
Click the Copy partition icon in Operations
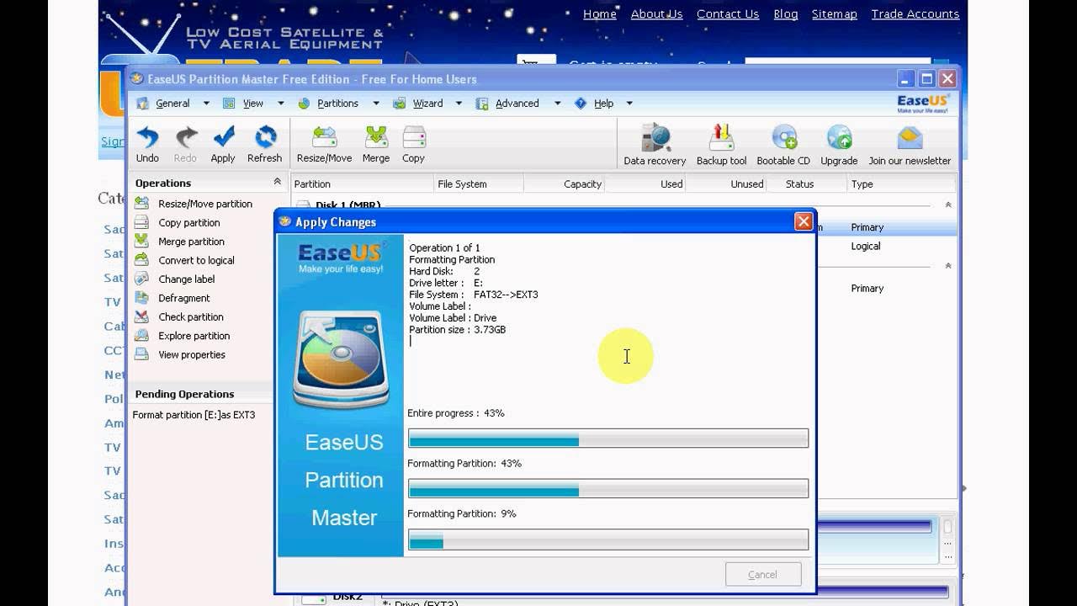[141, 222]
